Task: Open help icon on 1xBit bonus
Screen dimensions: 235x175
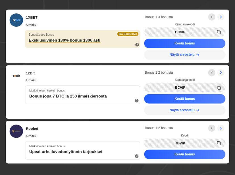Action: [x=136, y=101]
